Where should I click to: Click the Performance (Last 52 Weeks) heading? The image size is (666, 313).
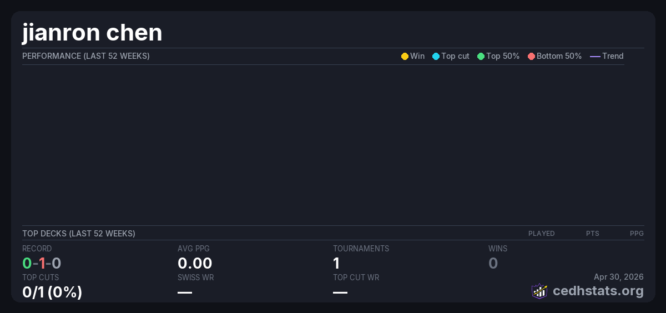[x=85, y=56]
